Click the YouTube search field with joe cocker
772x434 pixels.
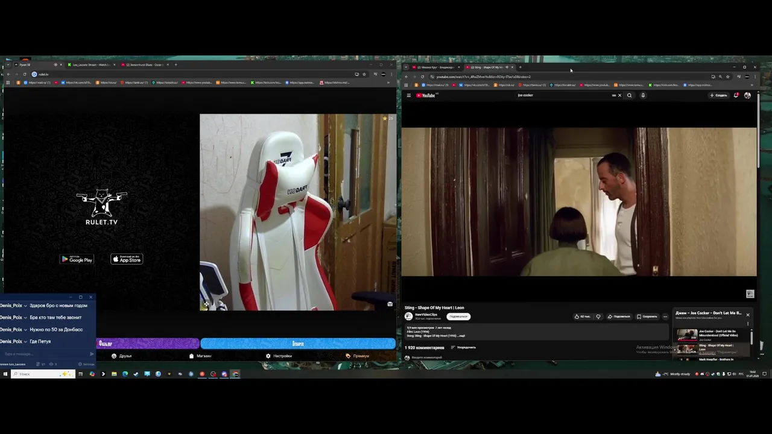564,95
